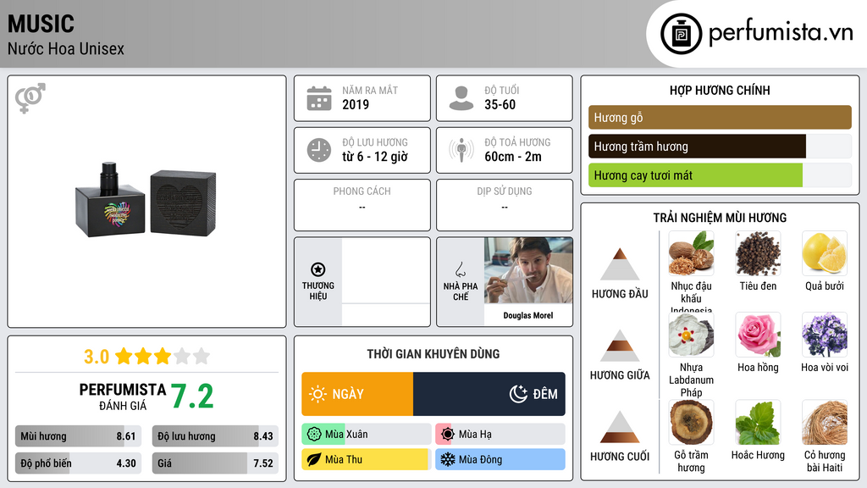Click the person icon beside Độ tuổi
Viewport: 867px width, 488px height.
tap(461, 98)
